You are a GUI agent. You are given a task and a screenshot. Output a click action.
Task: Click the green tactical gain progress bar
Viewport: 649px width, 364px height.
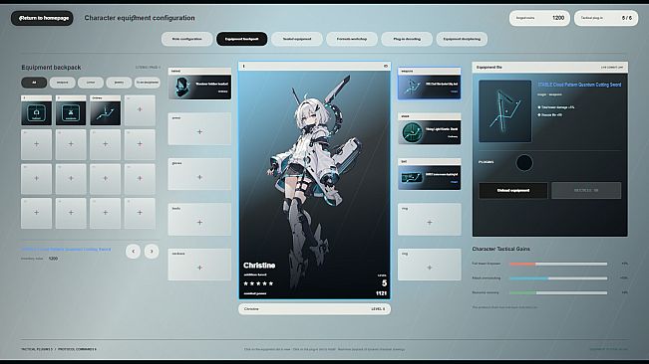558,293
